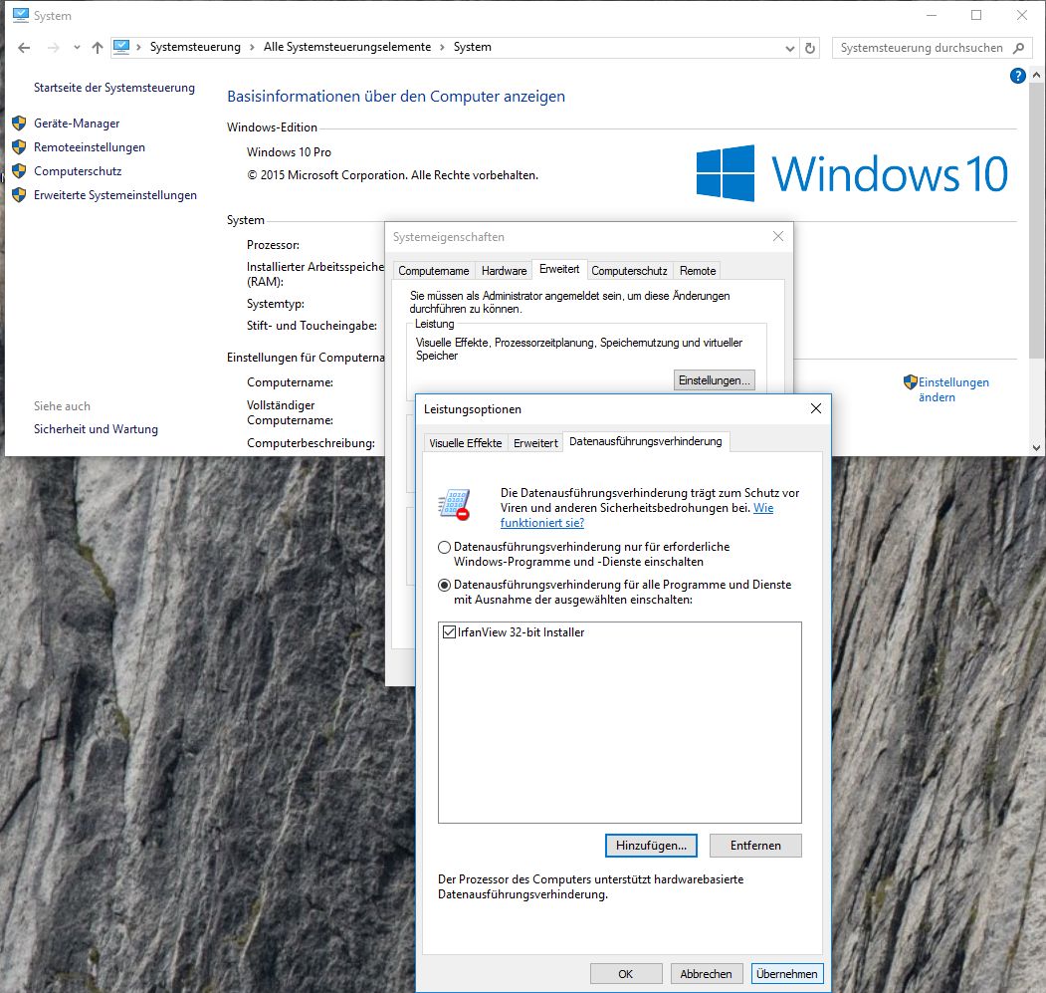Open the recent locations chevron dropdown
This screenshot has height=993, width=1046.
click(x=77, y=48)
